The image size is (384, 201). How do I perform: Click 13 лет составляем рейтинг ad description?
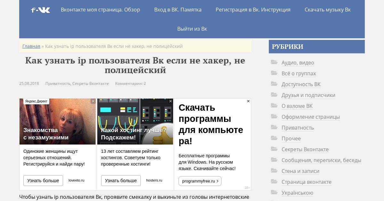coord(131,158)
